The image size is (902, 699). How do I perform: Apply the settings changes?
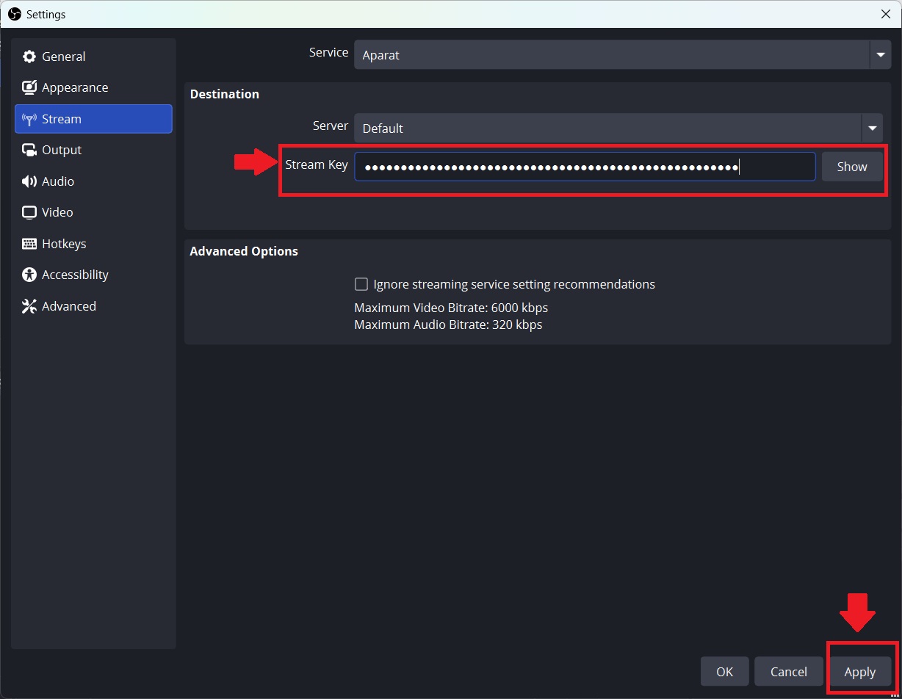(x=859, y=672)
